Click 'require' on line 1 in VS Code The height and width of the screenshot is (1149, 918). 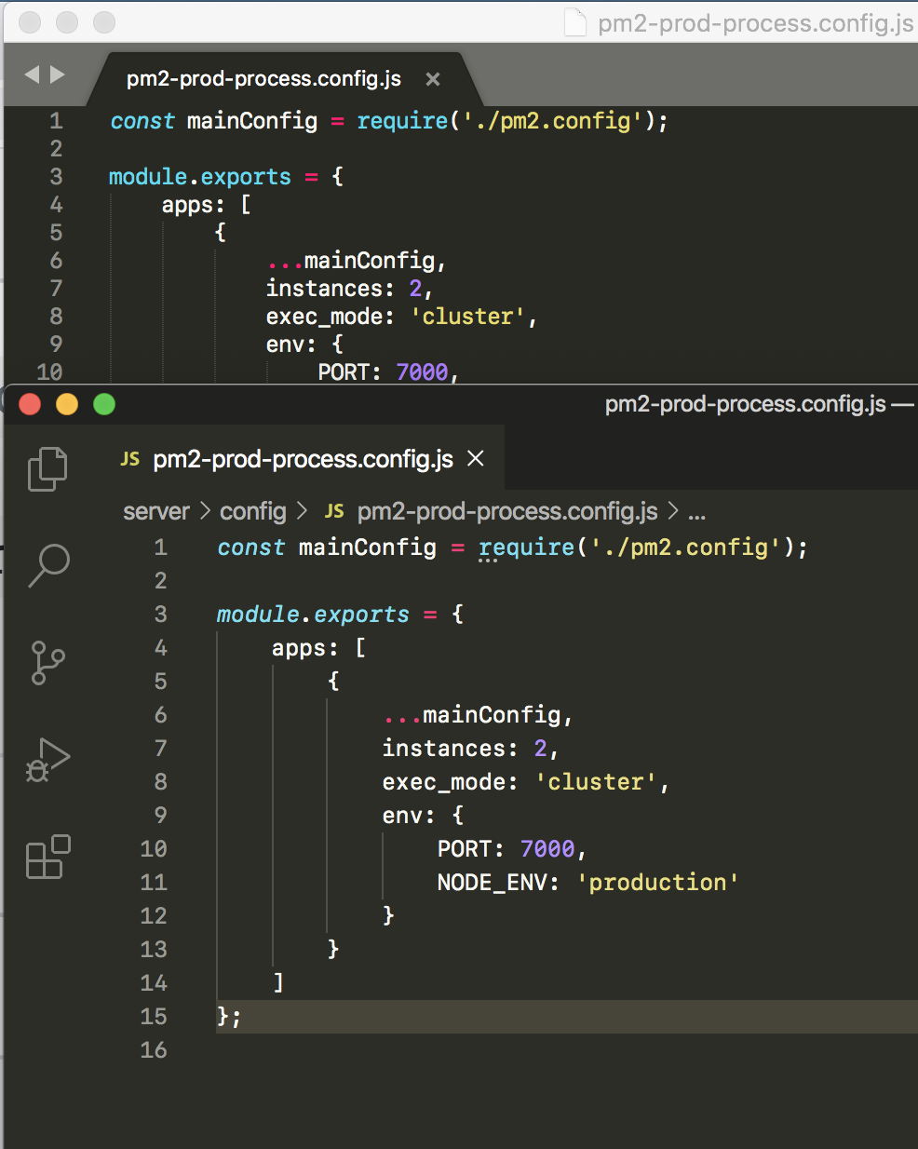[x=527, y=547]
